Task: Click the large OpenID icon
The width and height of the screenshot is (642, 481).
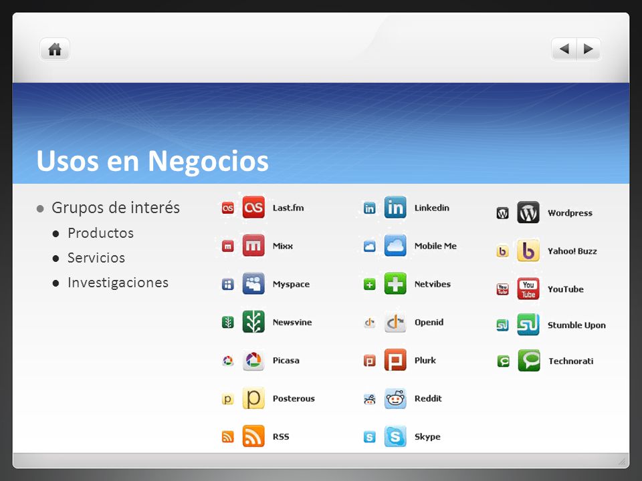Action: tap(395, 321)
